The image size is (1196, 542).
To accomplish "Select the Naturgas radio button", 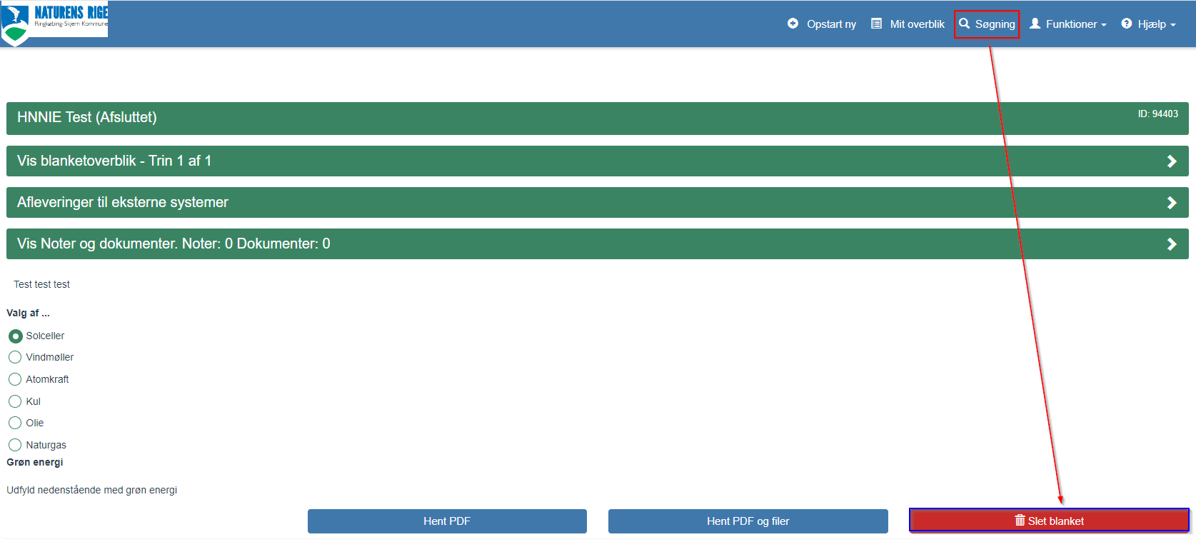I will (15, 445).
